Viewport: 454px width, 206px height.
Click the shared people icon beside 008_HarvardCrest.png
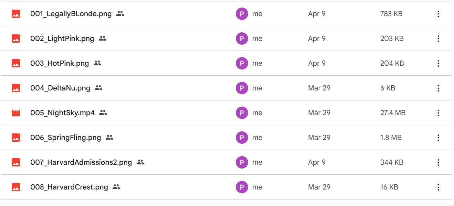[116, 187]
